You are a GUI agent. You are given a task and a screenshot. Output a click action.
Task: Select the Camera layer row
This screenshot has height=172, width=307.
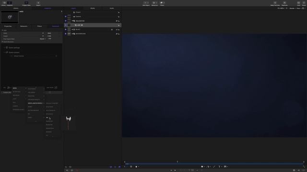(x=93, y=17)
